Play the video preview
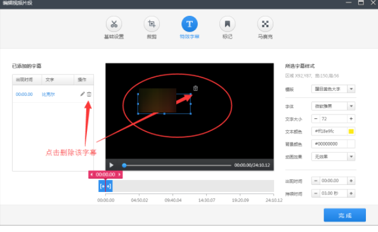 (111, 165)
